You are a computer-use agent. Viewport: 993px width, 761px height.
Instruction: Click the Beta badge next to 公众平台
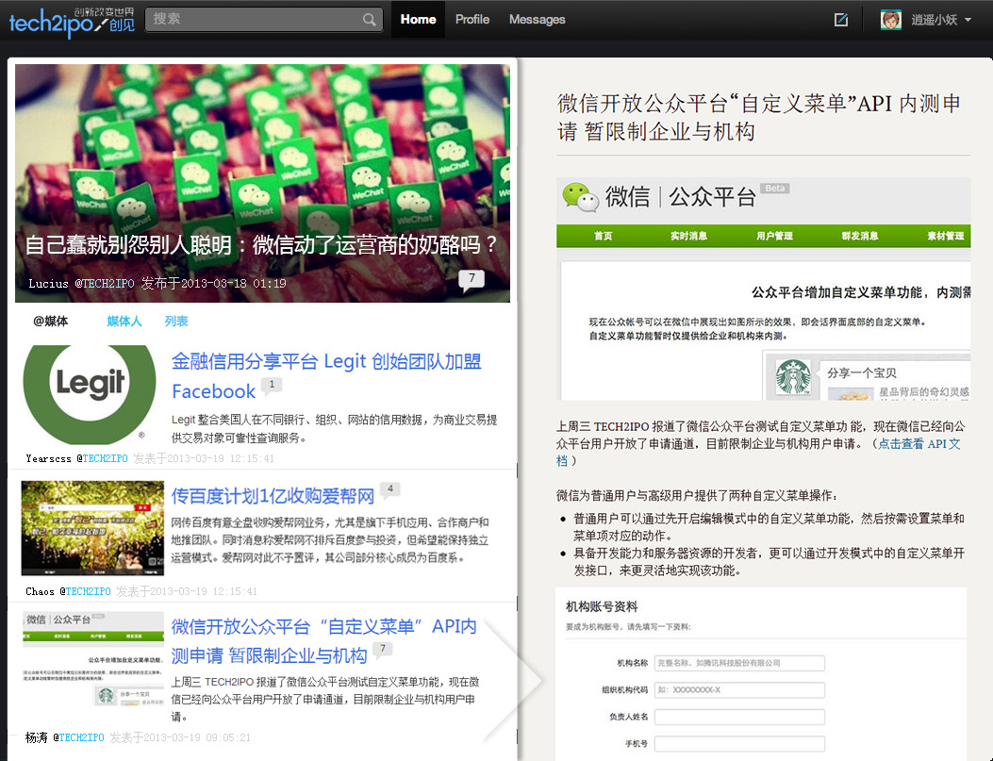tap(774, 189)
